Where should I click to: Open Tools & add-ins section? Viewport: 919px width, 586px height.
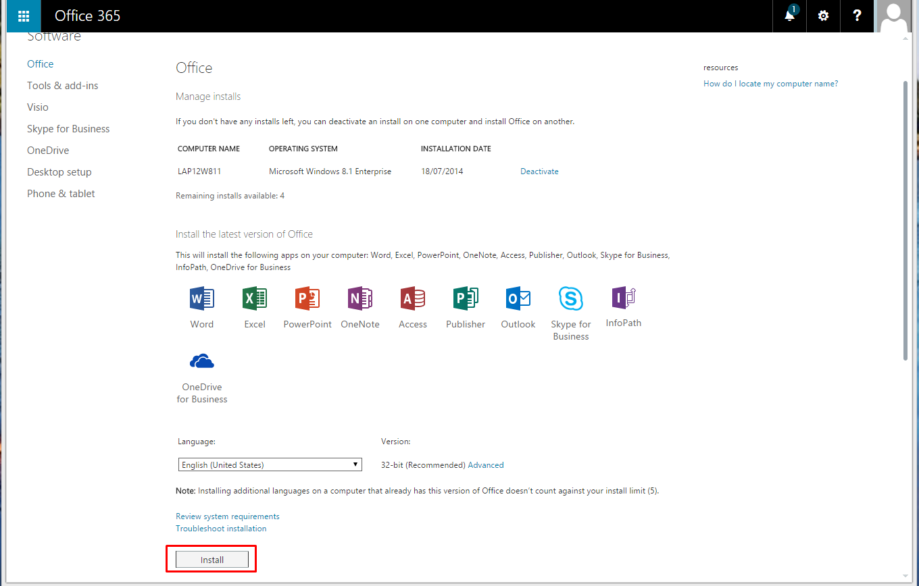click(63, 86)
